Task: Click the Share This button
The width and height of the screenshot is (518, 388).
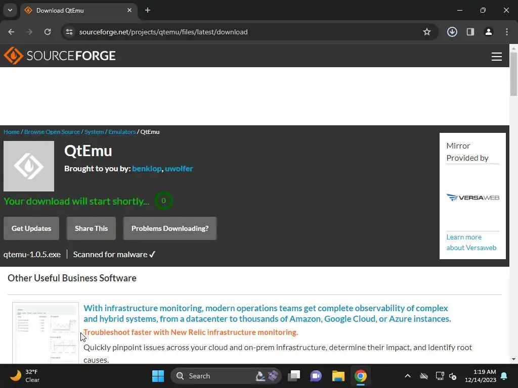Action: (91, 228)
